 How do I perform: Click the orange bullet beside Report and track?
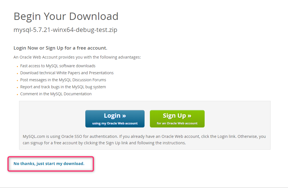point(17,87)
